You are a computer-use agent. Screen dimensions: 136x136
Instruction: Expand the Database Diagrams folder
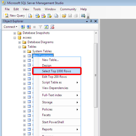point(20,42)
